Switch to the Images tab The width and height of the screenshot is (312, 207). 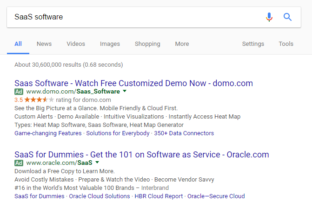click(x=110, y=44)
